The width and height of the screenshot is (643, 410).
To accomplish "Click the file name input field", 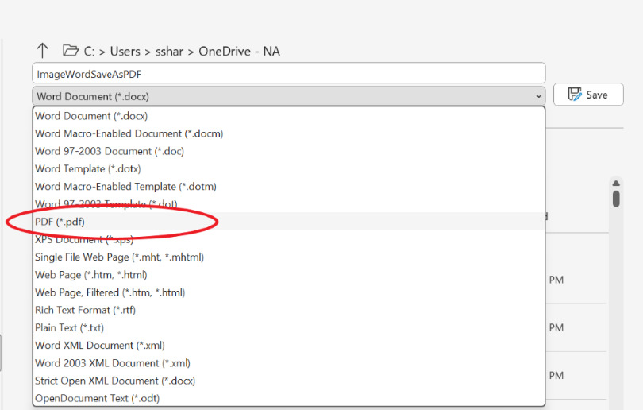I will [288, 73].
